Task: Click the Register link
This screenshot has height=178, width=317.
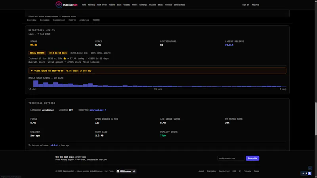Action: 255,5
